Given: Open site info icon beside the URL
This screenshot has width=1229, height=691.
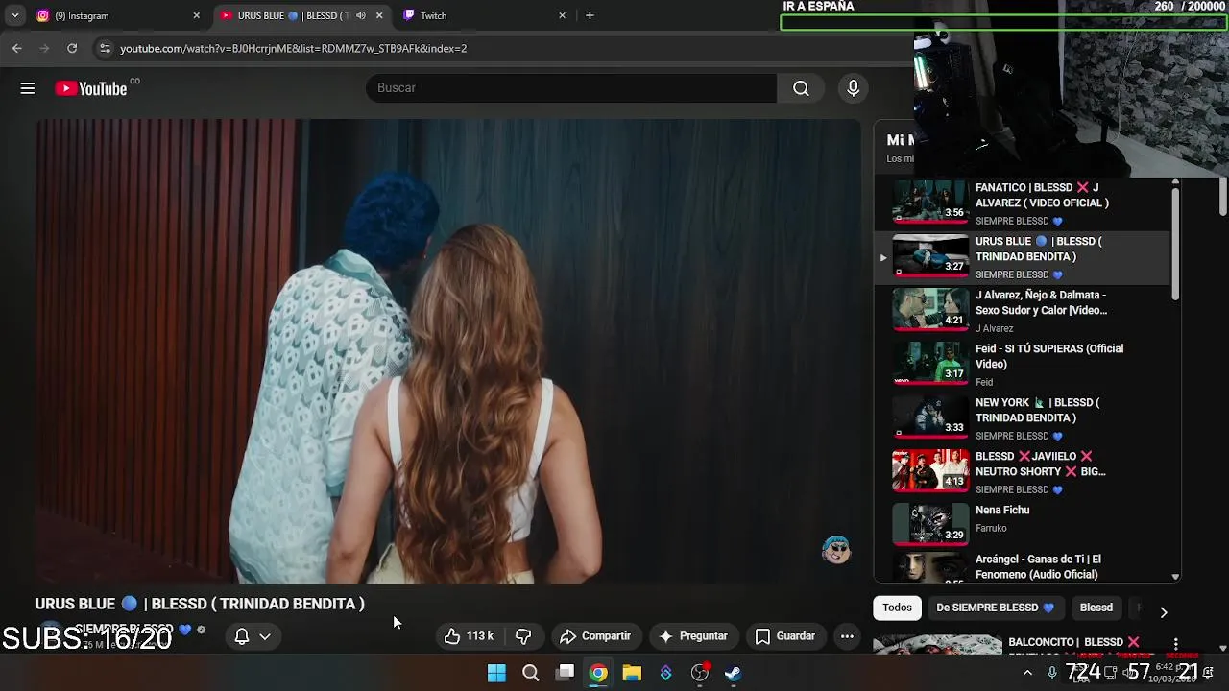Looking at the screenshot, I should coord(105,48).
